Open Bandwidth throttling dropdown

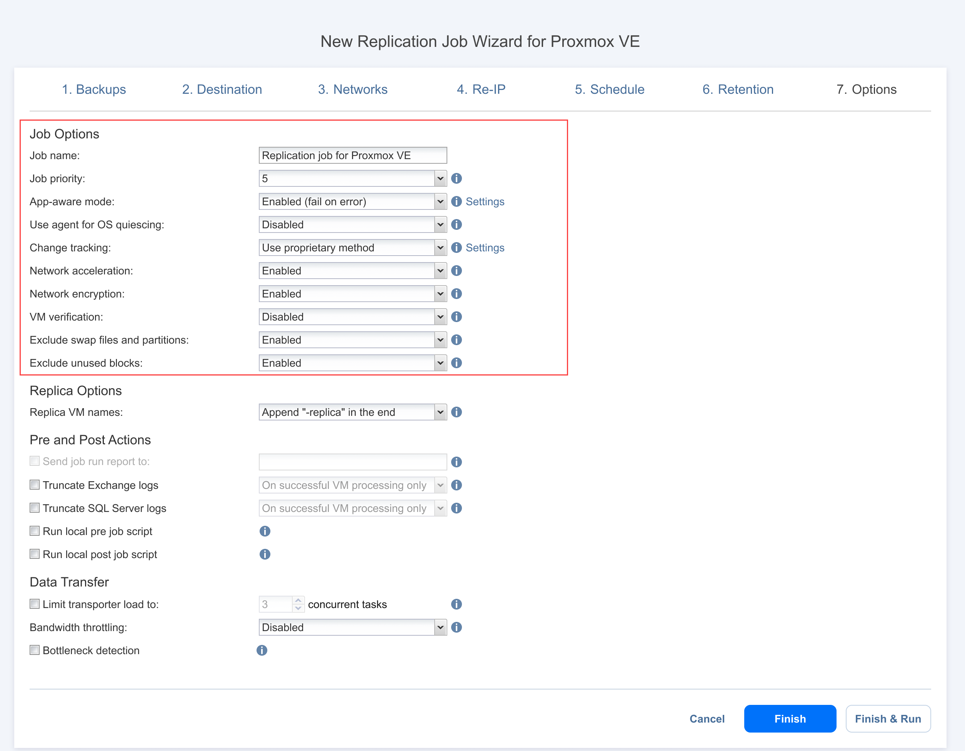[352, 627]
